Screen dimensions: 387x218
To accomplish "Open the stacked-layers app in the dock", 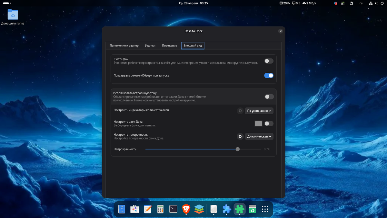I will click(199, 209).
